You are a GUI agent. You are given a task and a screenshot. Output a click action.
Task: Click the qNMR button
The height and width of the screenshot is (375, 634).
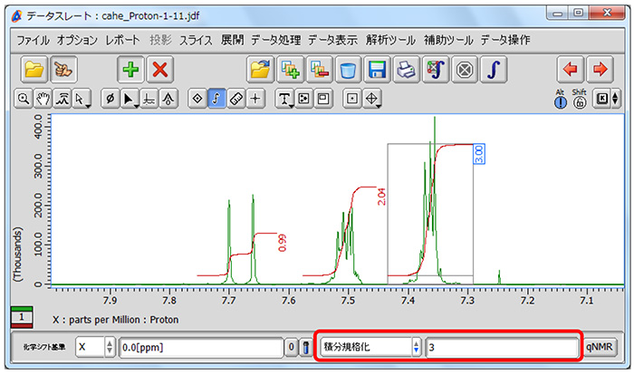pyautogui.click(x=600, y=347)
